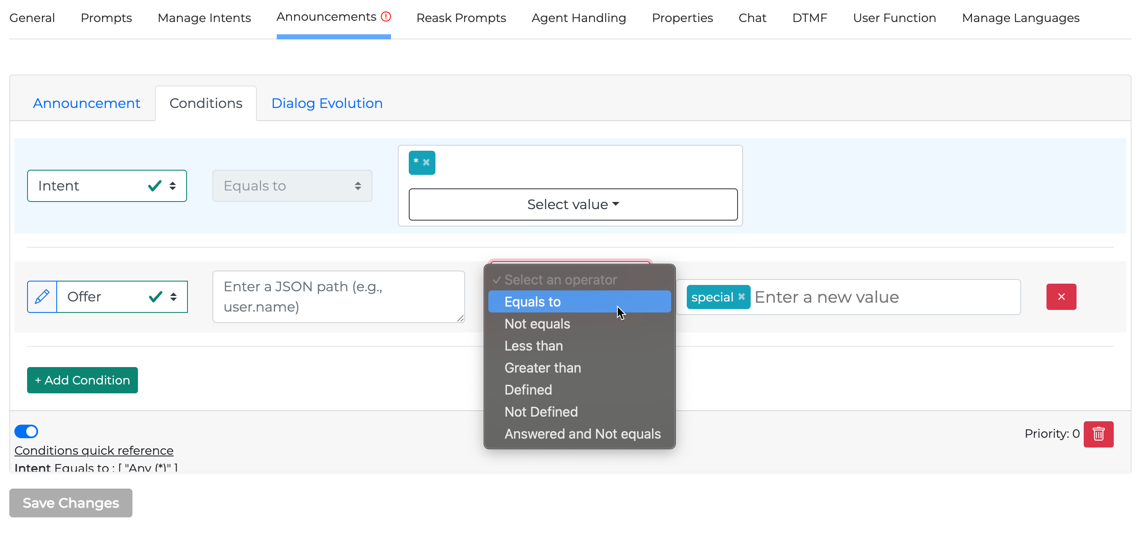Click the JSON path text field

click(x=338, y=296)
